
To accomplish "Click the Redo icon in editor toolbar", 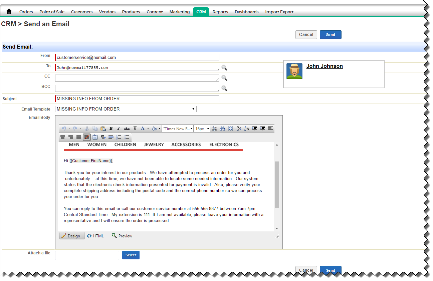I will tap(75, 129).
